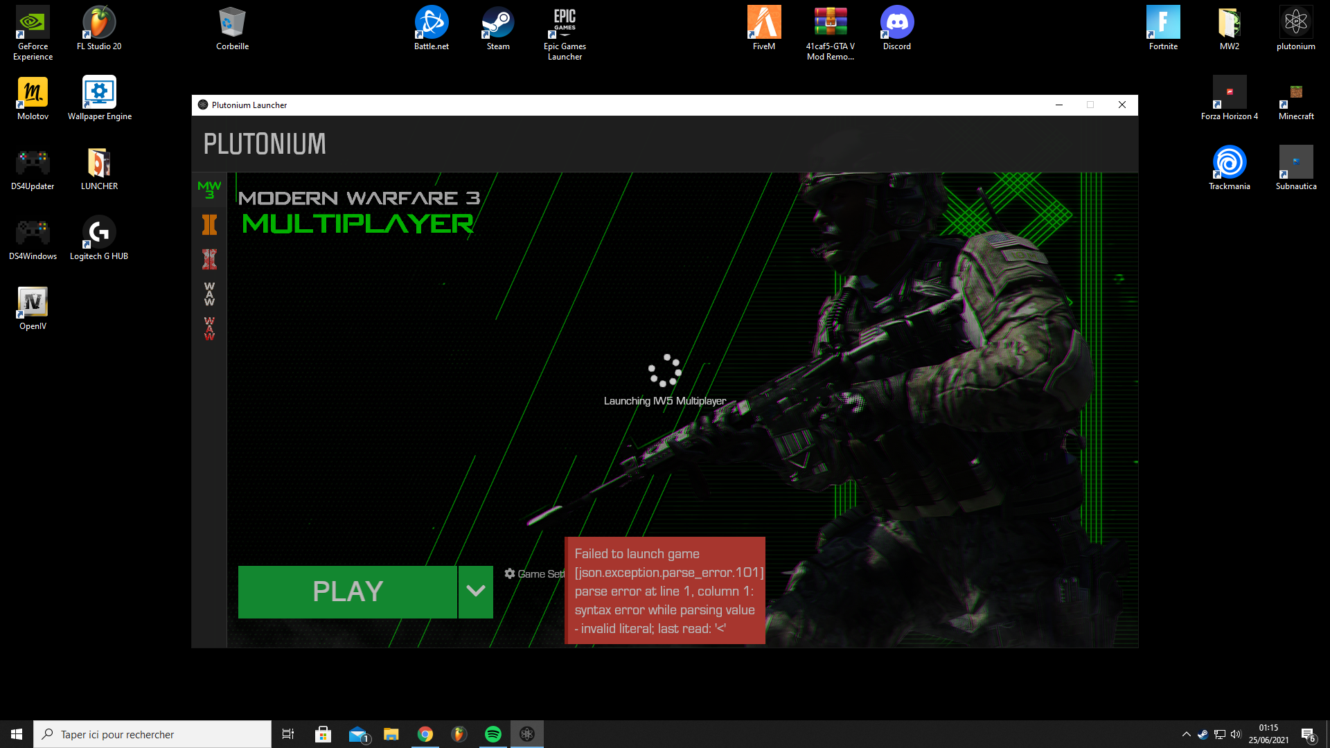Open Task View from the taskbar
Screen dimensions: 1330x748
pyautogui.click(x=288, y=734)
